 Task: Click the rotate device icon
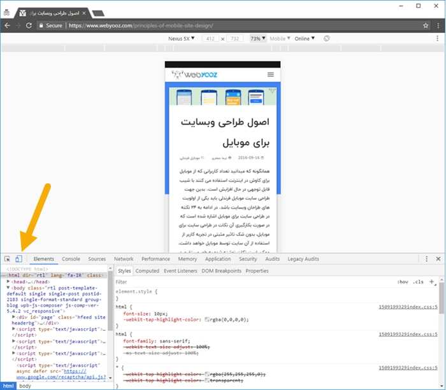tap(326, 38)
